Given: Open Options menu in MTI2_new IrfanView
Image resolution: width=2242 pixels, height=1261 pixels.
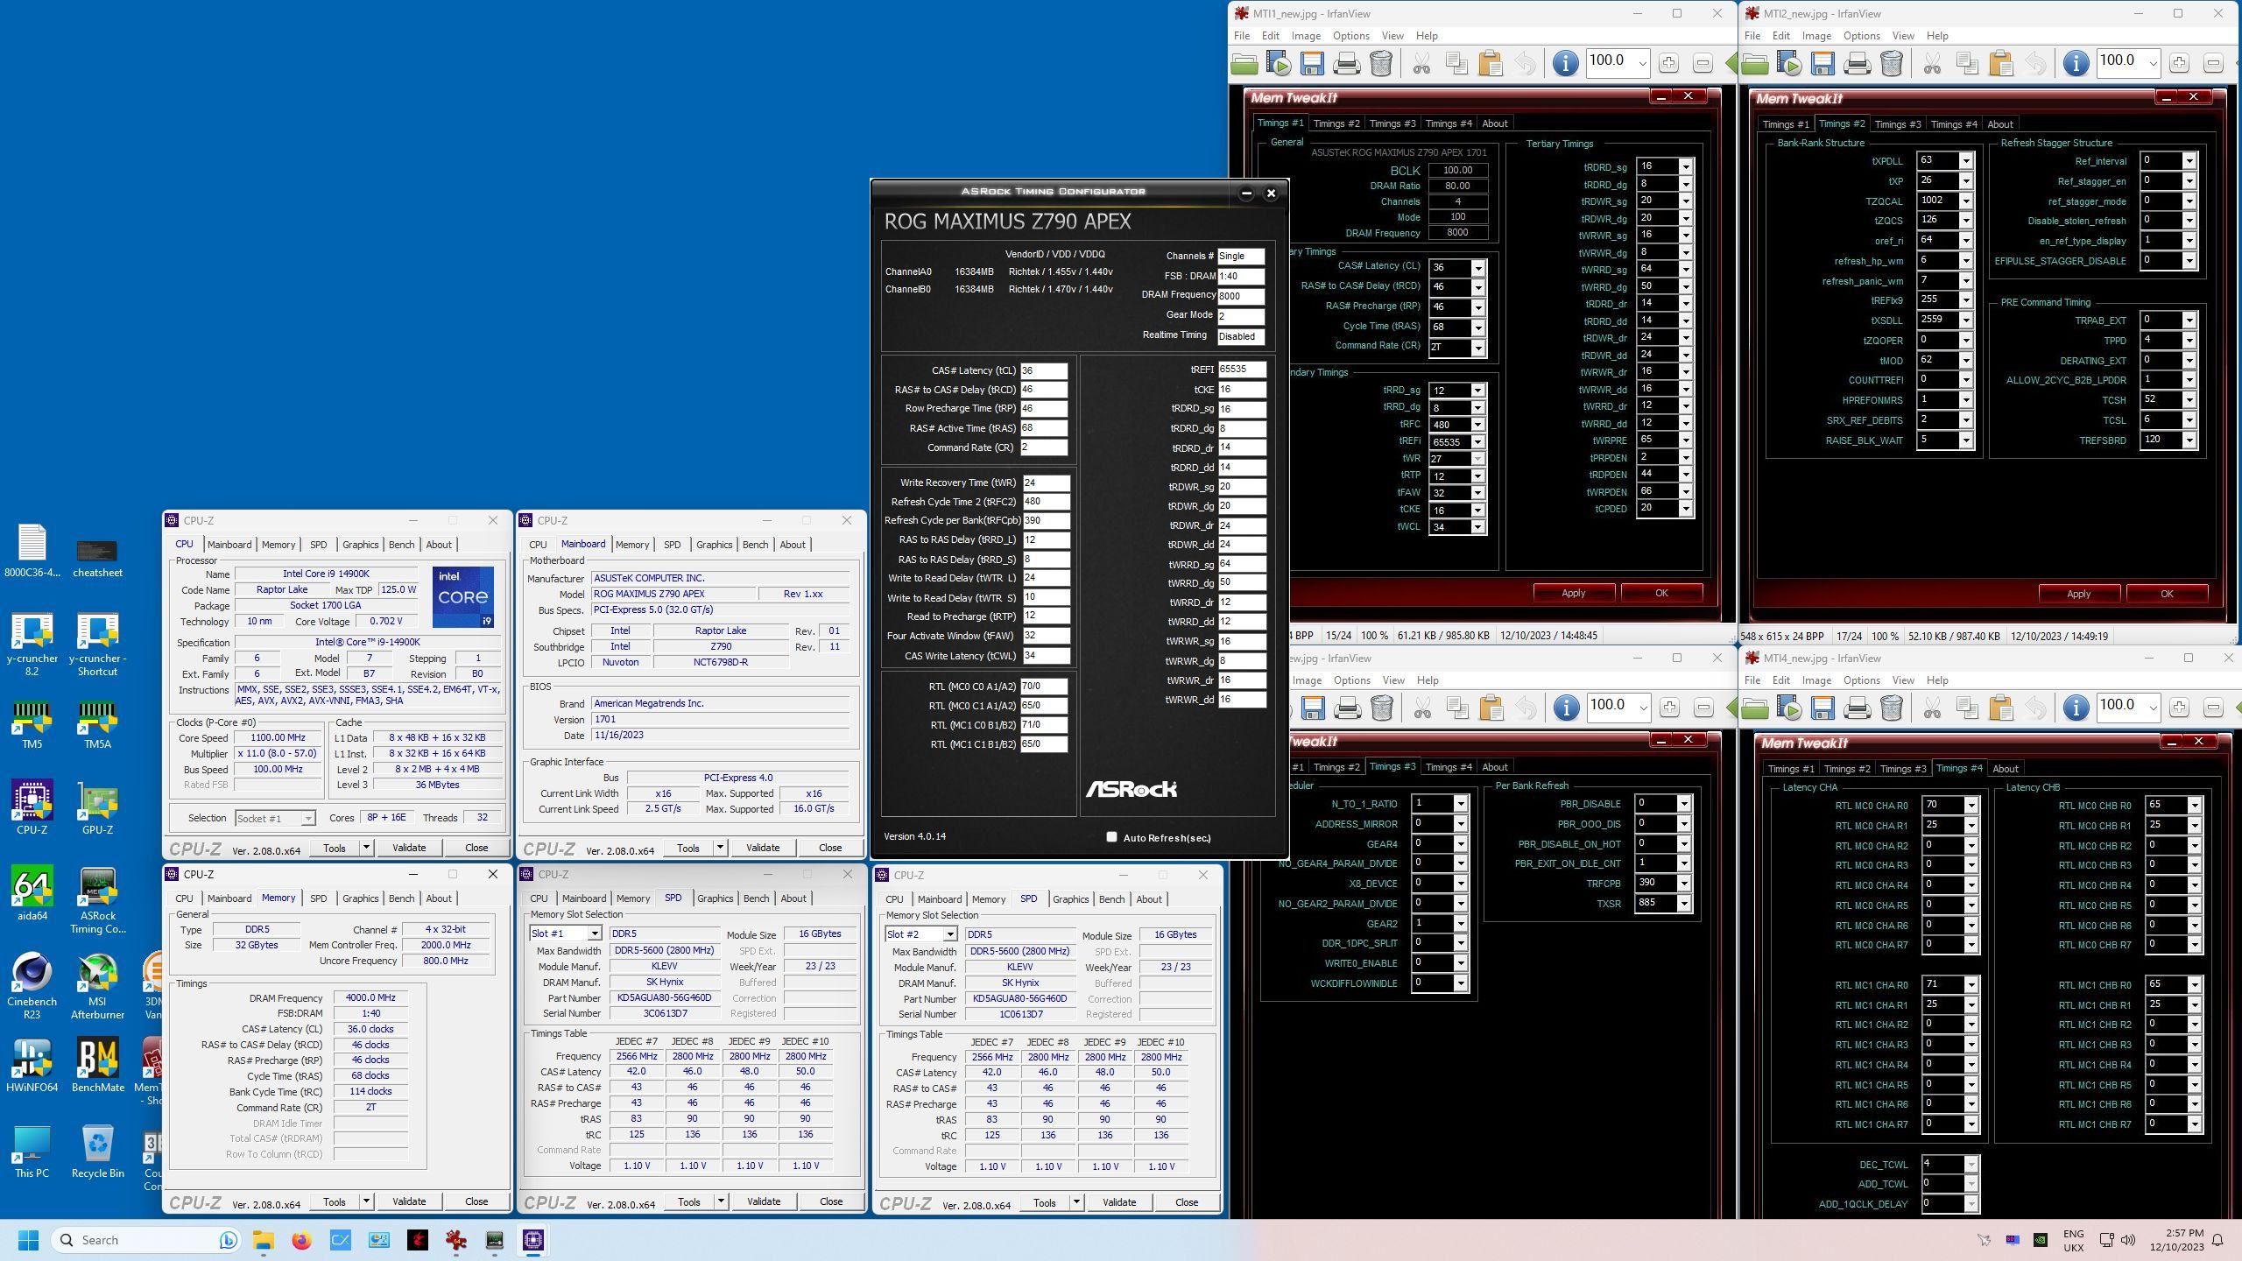Looking at the screenshot, I should (1861, 36).
